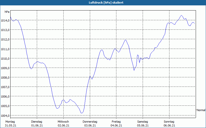Select the 1008,0 axis value
Image resolution: width=206 pixels, height=128 pixels.
point(5,78)
